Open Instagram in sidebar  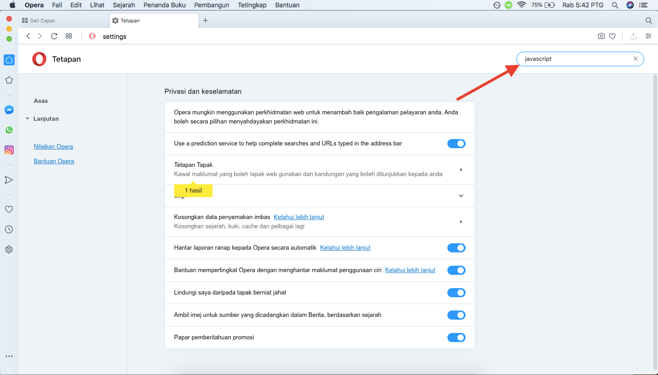pos(9,150)
